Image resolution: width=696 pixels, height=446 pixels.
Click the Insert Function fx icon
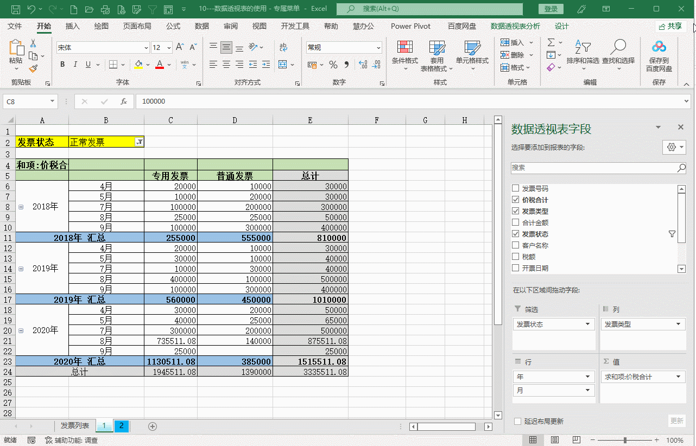click(124, 101)
